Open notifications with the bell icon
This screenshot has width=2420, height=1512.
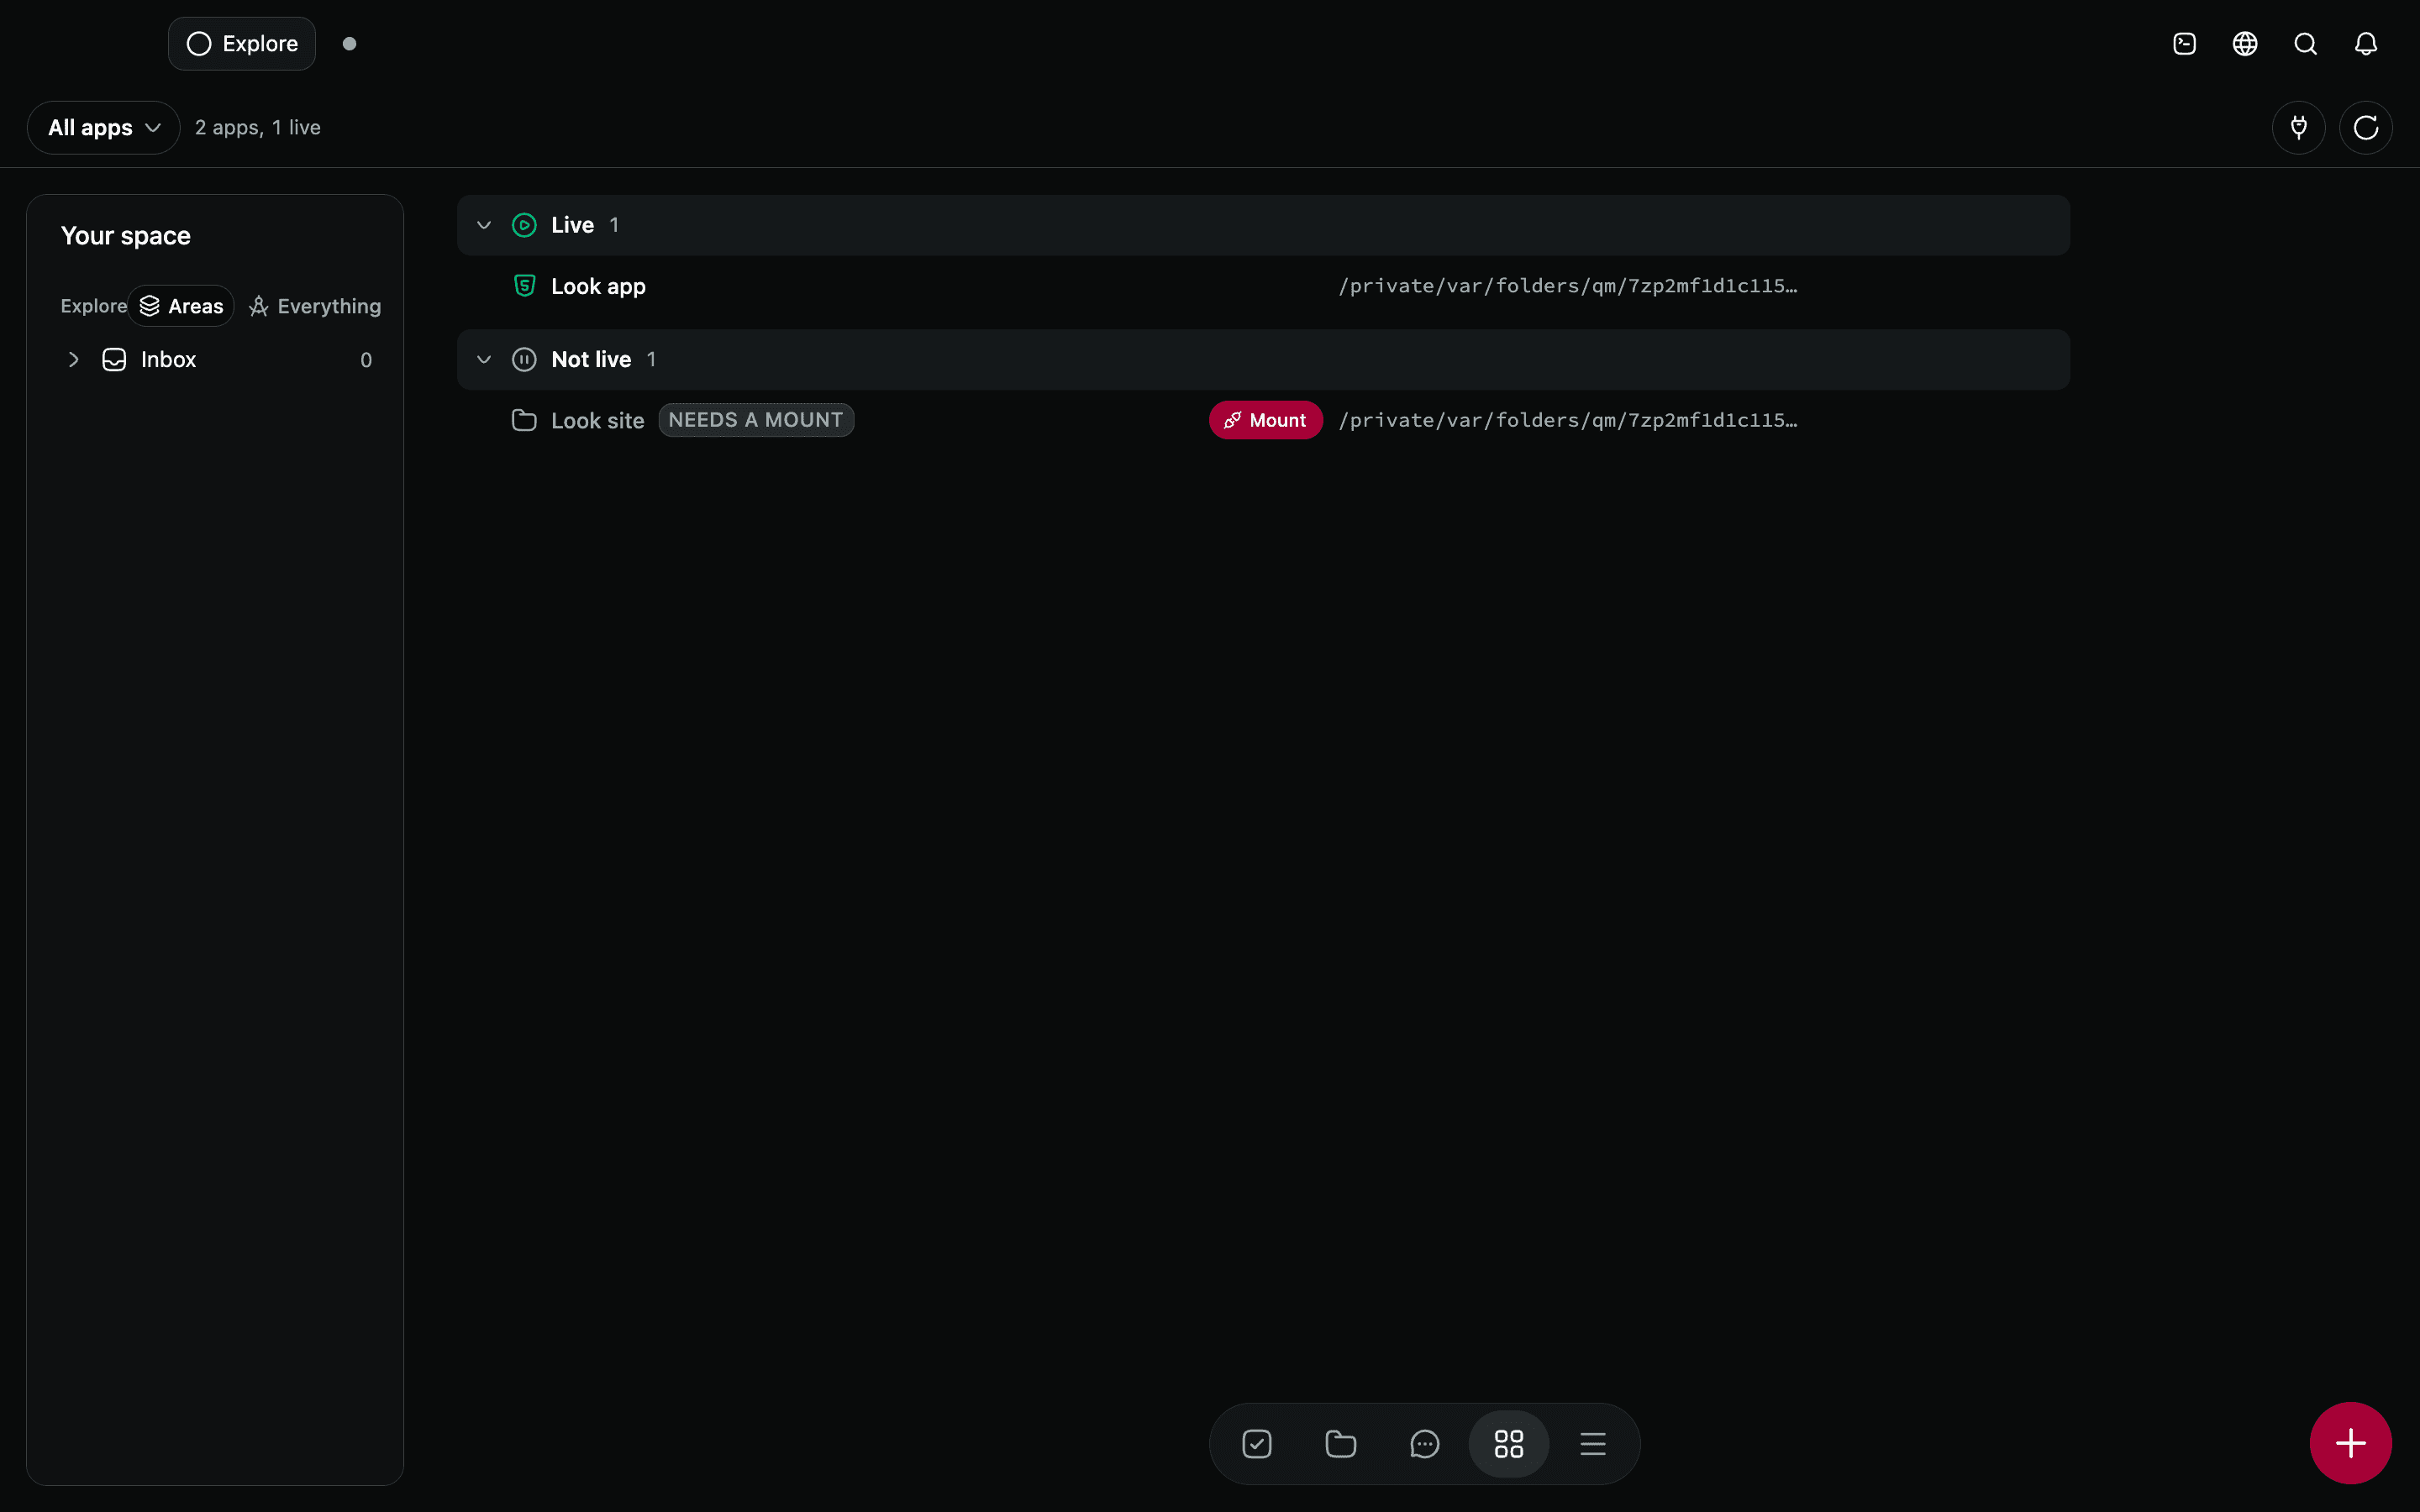point(2366,44)
